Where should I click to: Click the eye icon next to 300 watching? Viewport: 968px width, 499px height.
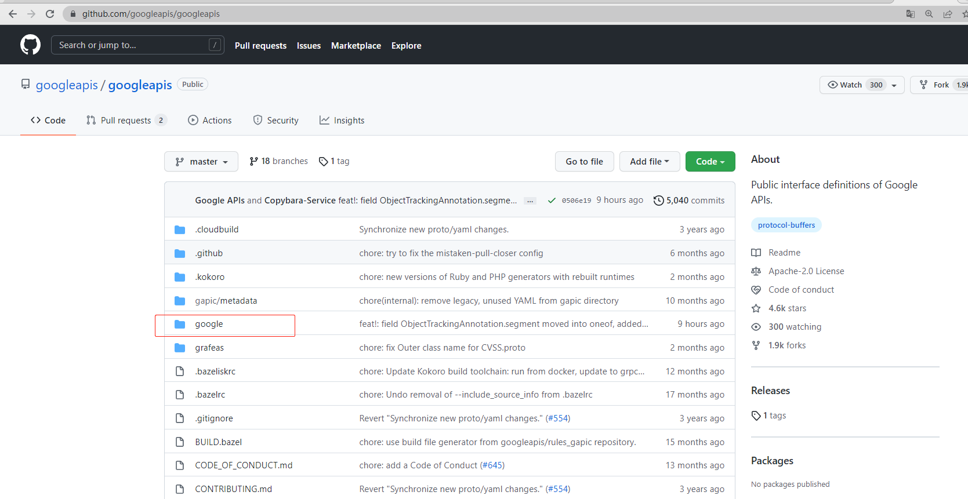pos(756,327)
